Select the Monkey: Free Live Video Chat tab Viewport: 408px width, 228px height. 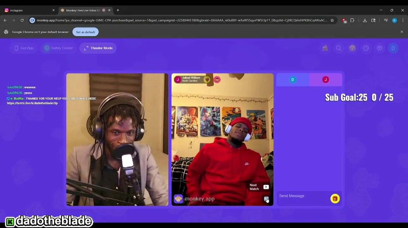83,10
